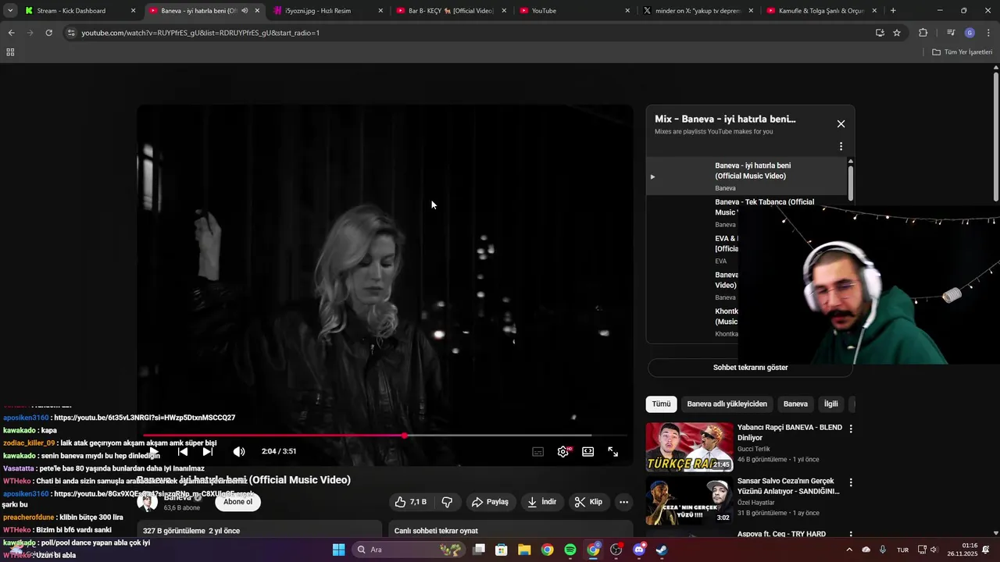Bookmark this page with star icon
Screen dimensions: 1000x562
click(x=897, y=33)
